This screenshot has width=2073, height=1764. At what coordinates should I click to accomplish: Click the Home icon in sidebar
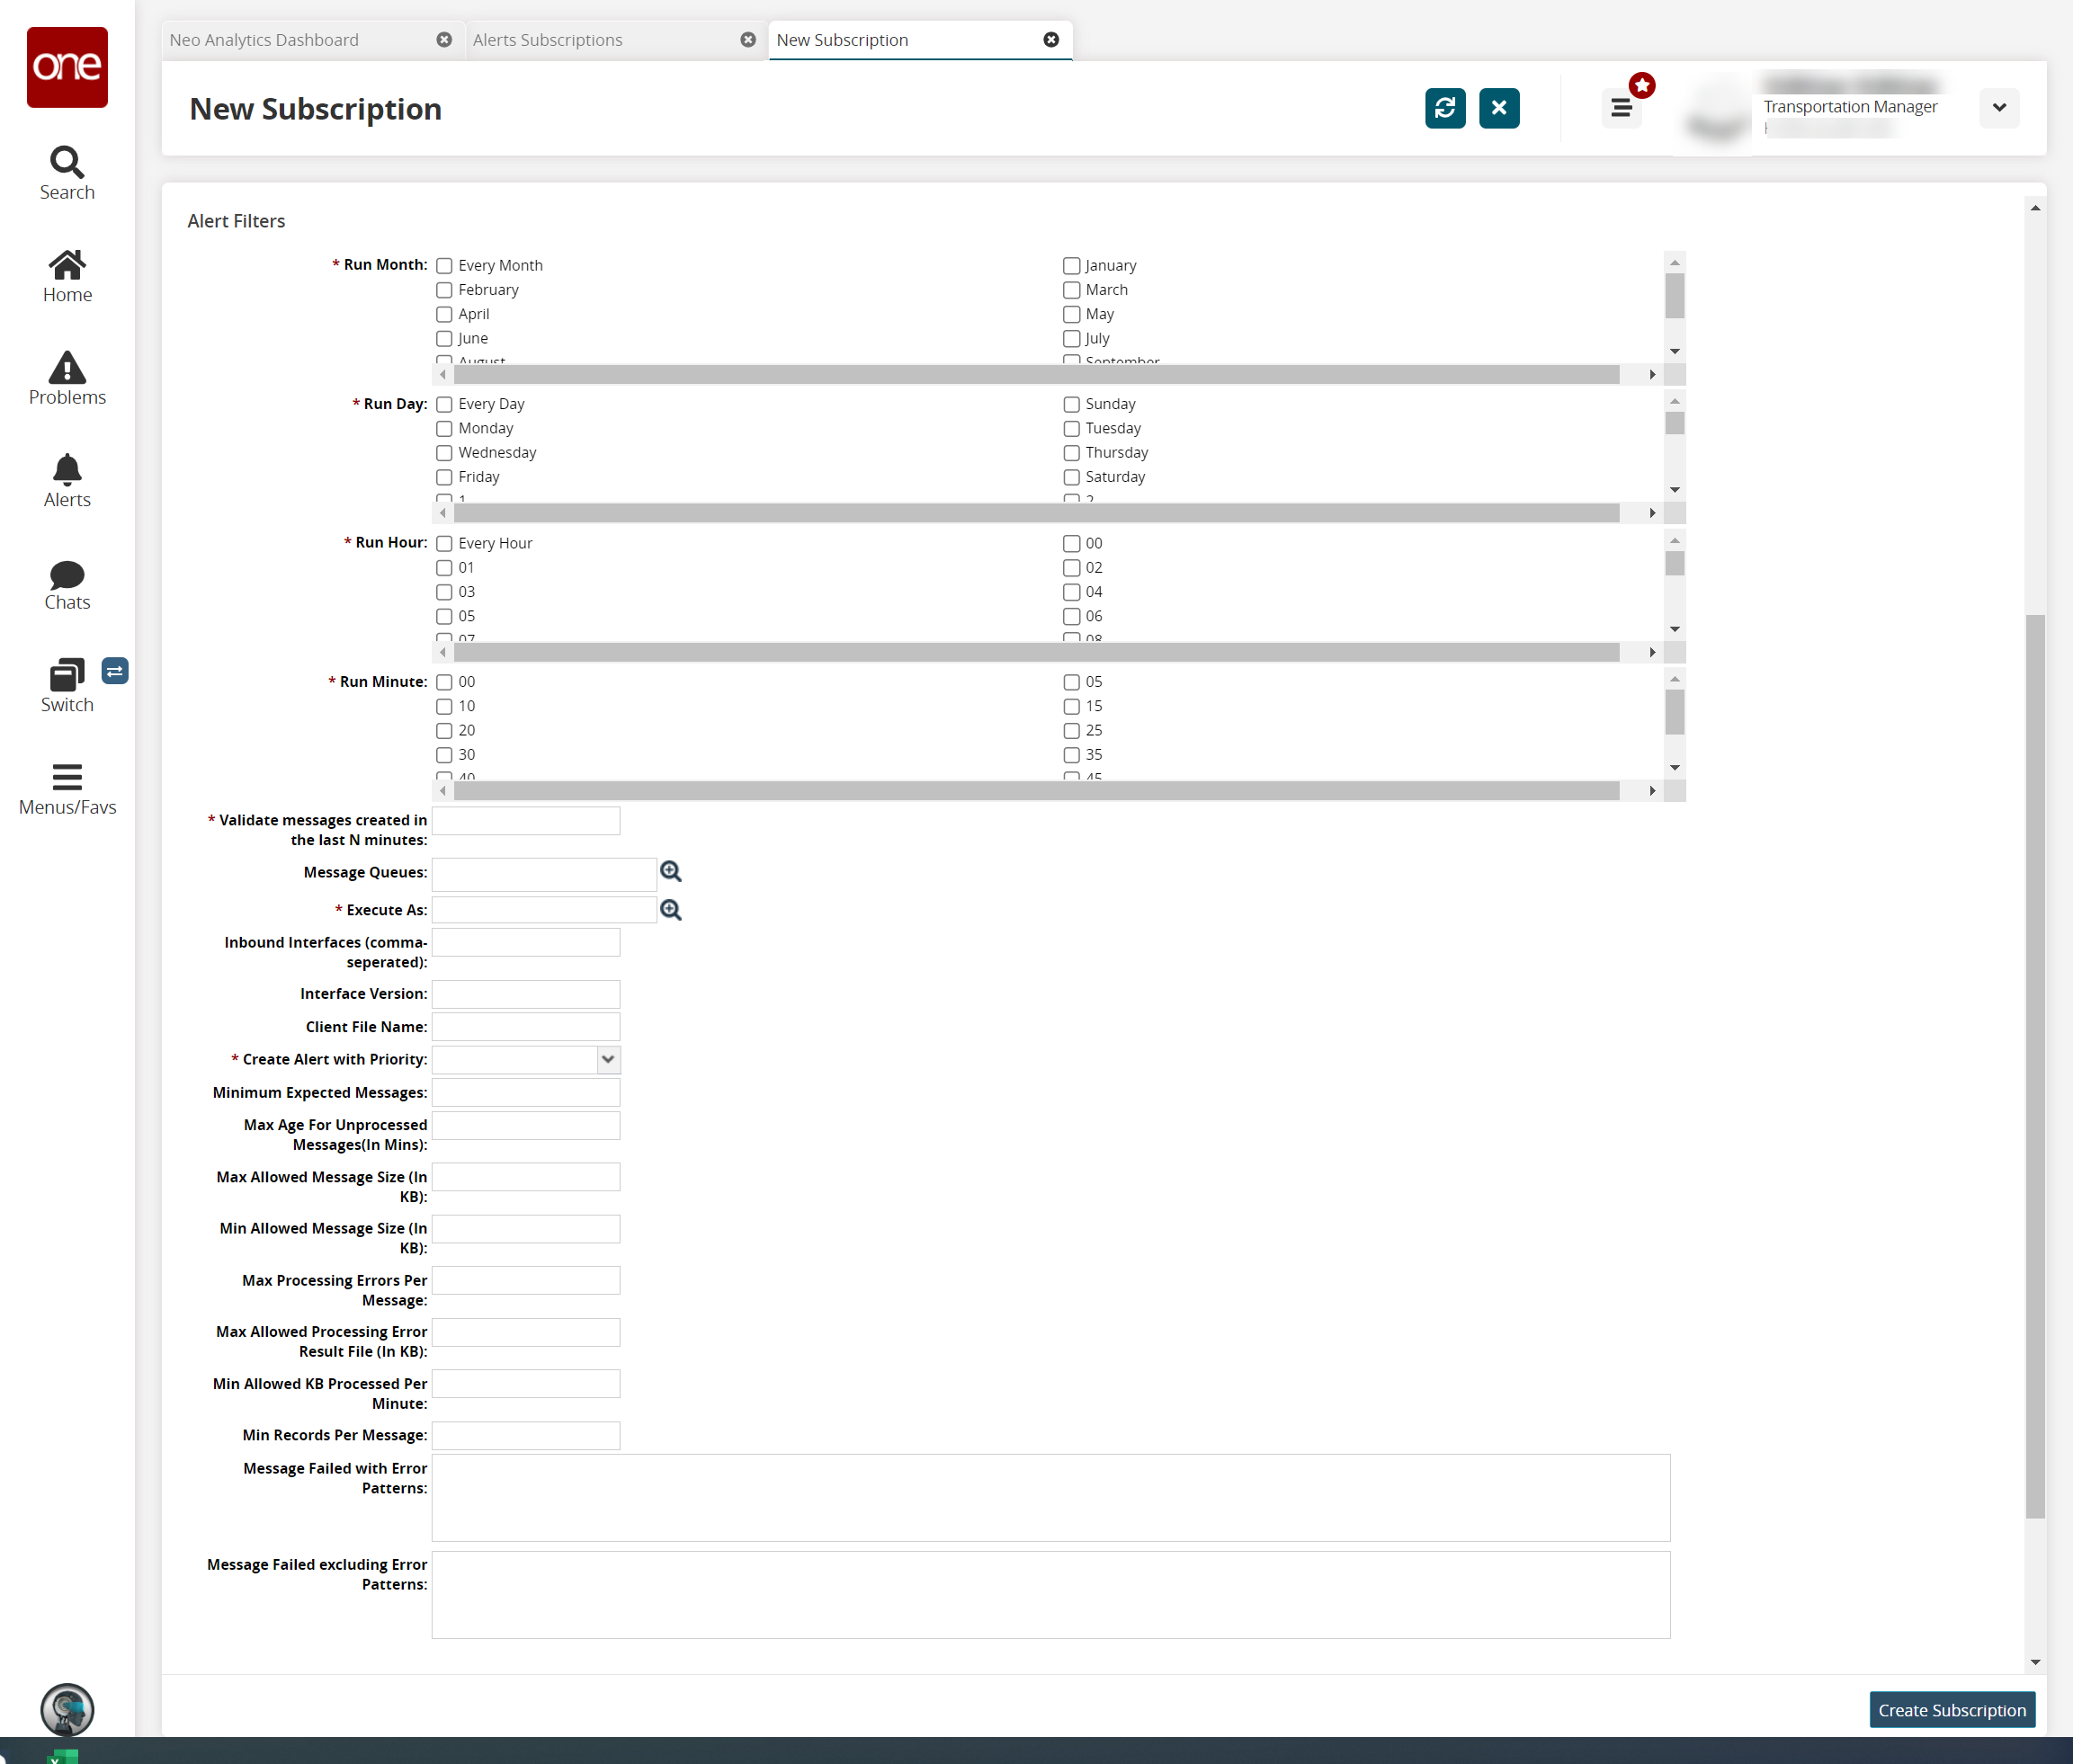click(x=65, y=277)
